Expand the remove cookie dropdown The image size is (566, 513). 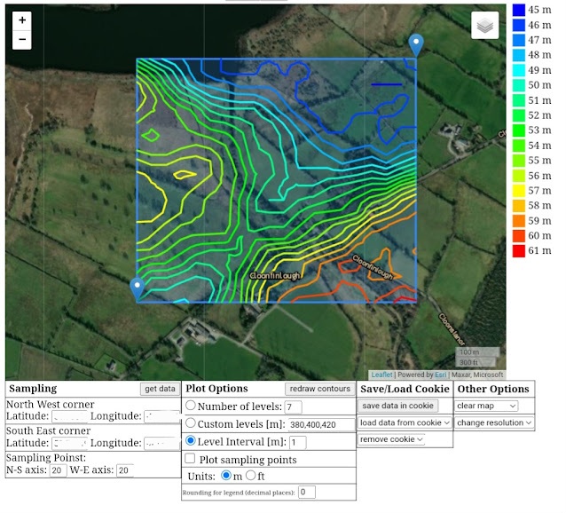[x=391, y=439]
